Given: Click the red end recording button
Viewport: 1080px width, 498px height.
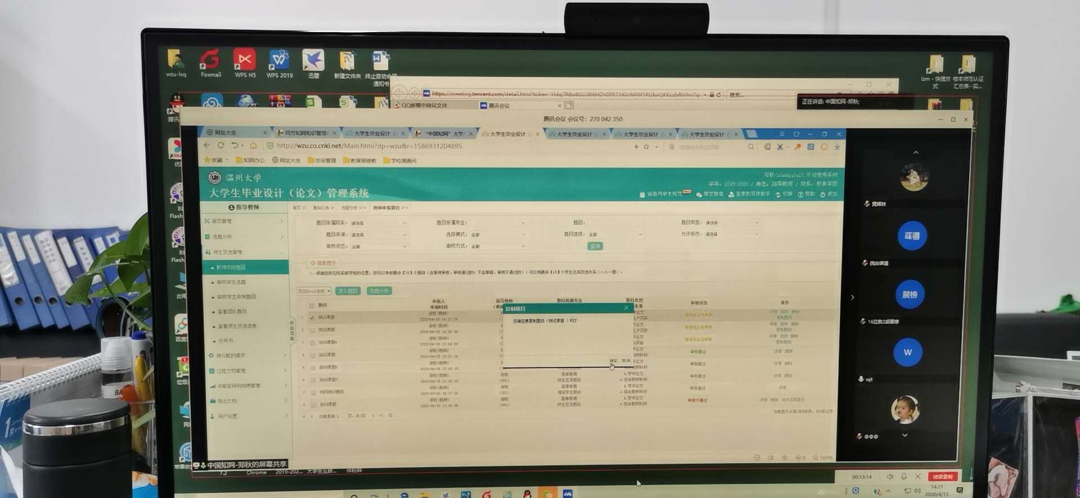Looking at the screenshot, I should point(942,477).
